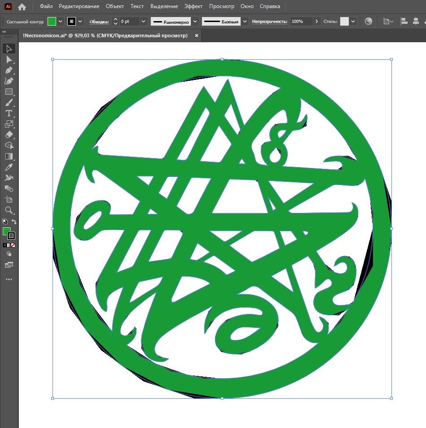Swap fill and stroke colors

coord(14,222)
